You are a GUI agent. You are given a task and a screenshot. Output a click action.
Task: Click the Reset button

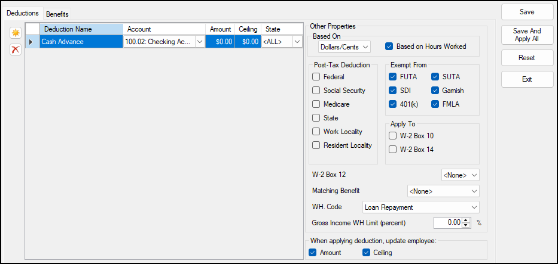pyautogui.click(x=527, y=58)
